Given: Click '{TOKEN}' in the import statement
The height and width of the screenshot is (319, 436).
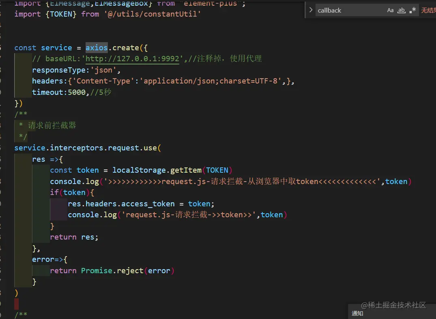Looking at the screenshot, I should pyautogui.click(x=61, y=14).
